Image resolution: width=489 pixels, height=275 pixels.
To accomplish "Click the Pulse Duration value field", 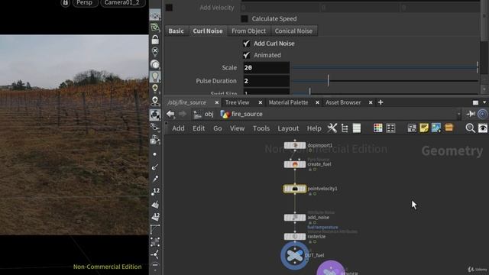I will [x=267, y=81].
